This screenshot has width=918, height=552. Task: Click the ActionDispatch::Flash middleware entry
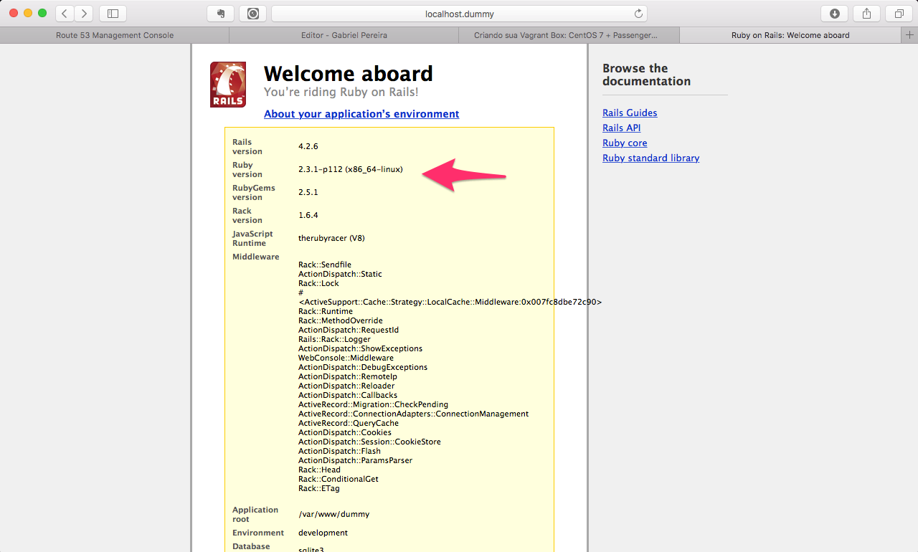coord(340,451)
